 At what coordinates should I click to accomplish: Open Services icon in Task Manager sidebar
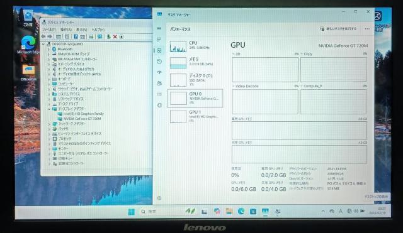(159, 105)
